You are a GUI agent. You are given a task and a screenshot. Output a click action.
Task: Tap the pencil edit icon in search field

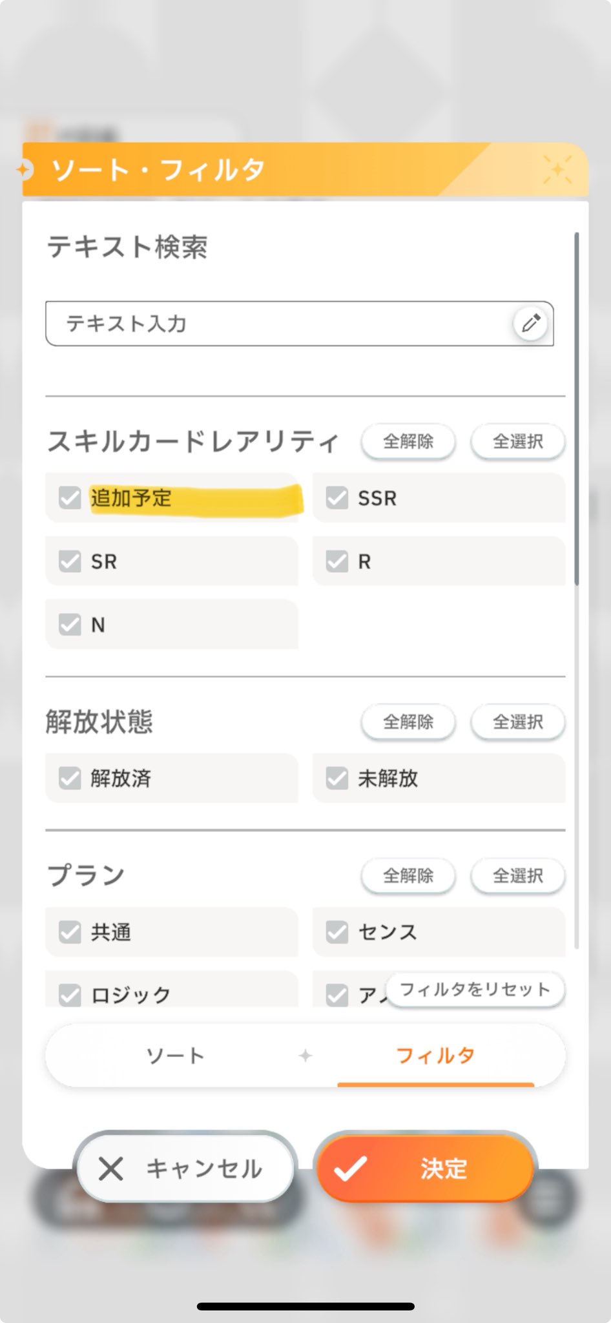point(531,323)
